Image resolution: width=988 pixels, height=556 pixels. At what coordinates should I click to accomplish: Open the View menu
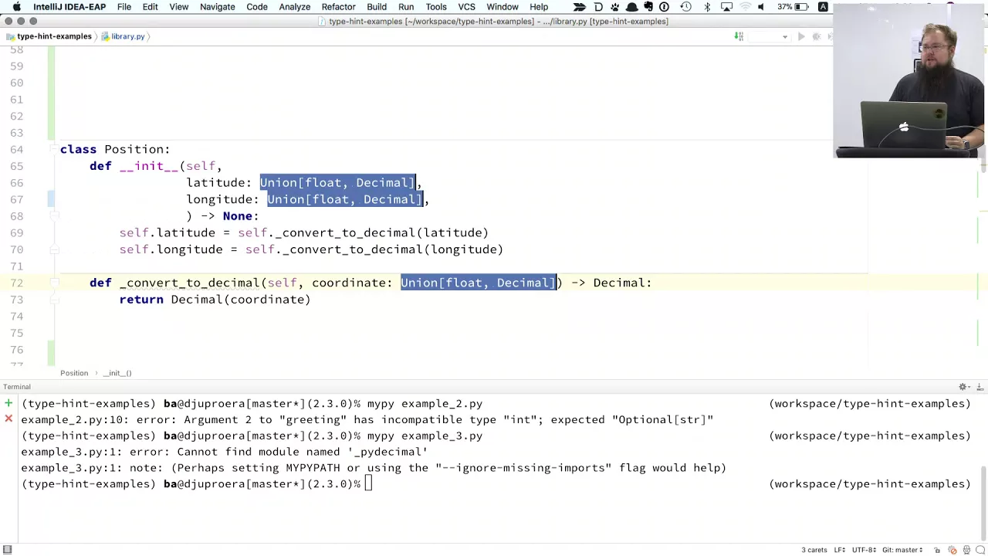pyautogui.click(x=178, y=7)
